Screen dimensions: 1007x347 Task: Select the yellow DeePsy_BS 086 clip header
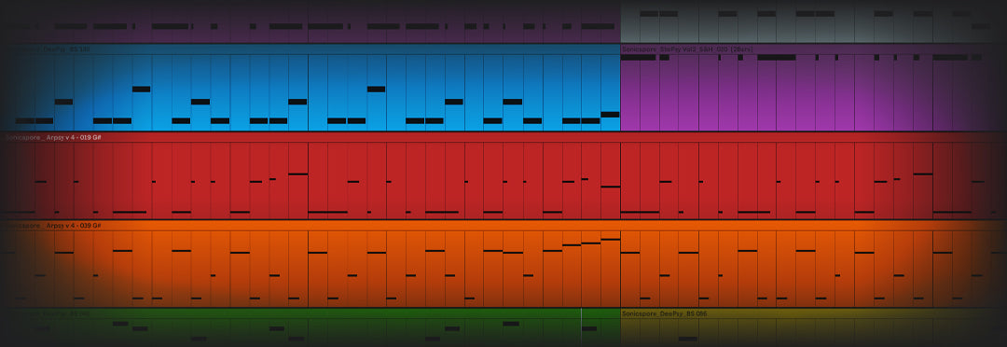[x=814, y=313]
